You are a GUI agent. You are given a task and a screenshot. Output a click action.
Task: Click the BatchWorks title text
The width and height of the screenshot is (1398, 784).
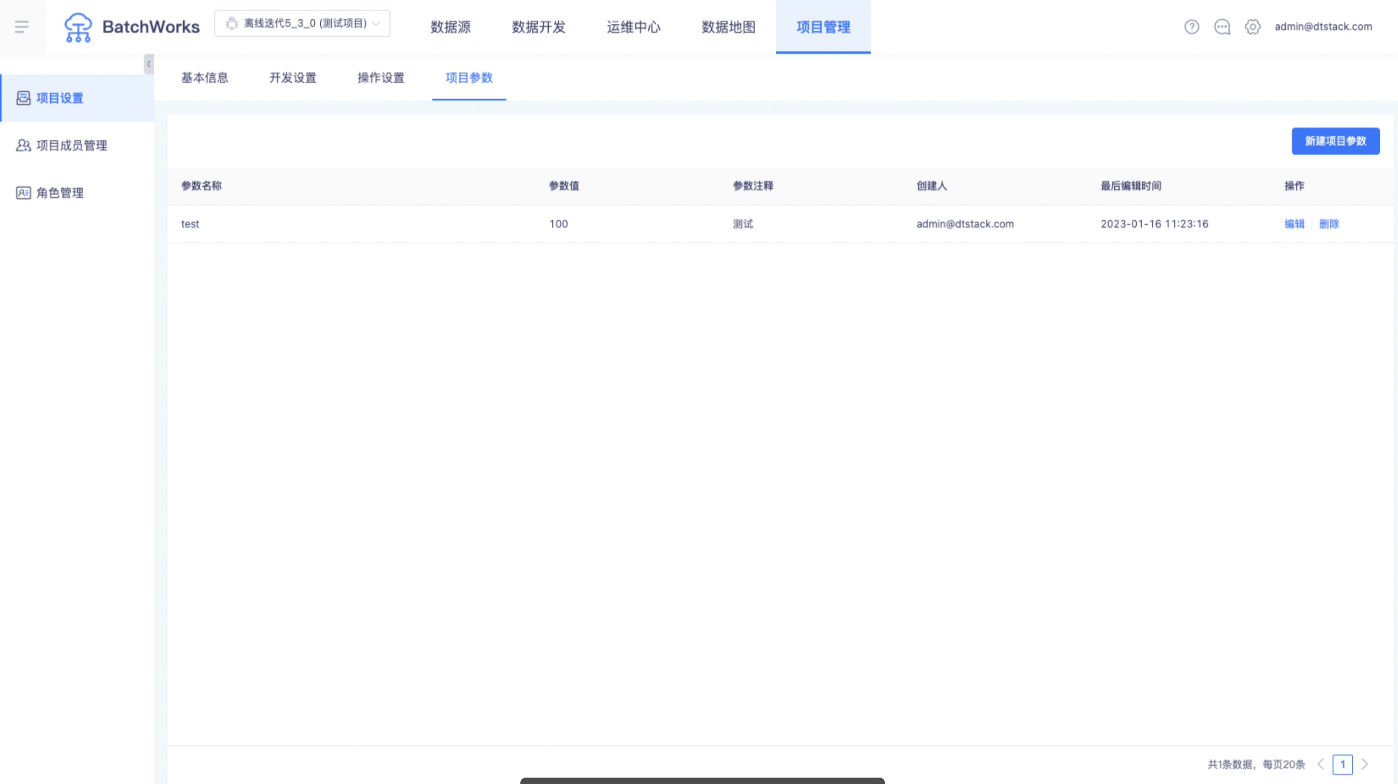pos(151,26)
